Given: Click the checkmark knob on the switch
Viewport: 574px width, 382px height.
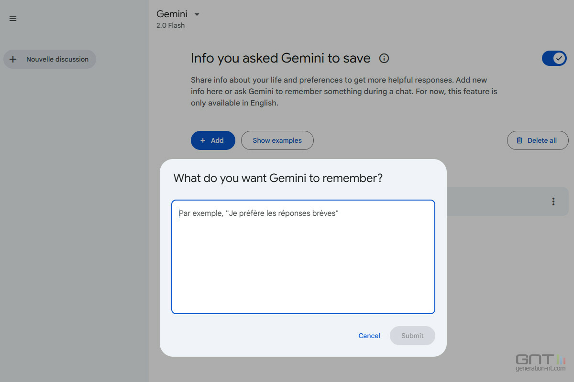Looking at the screenshot, I should 559,58.
